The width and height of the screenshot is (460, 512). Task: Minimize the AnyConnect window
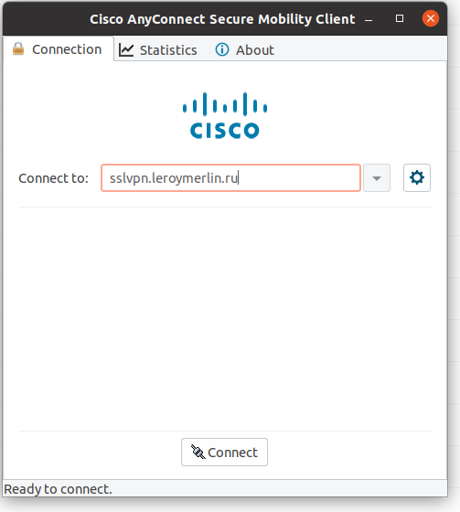[x=369, y=19]
